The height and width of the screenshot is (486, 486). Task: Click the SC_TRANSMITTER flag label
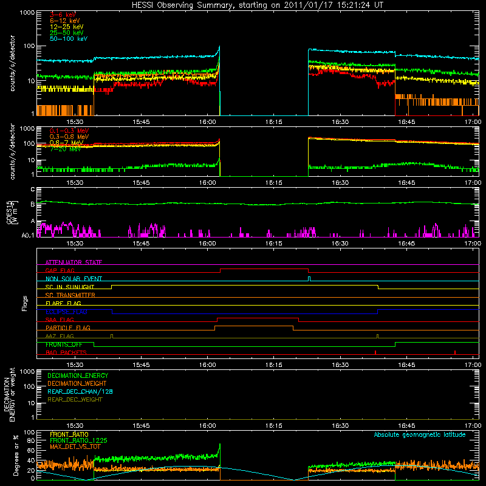tap(70, 295)
